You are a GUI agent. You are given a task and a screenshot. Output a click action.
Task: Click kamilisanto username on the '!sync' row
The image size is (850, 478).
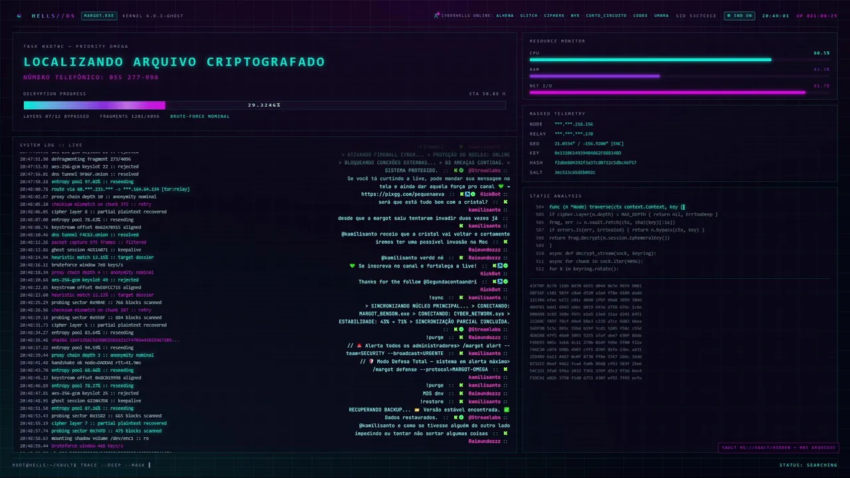[x=485, y=298]
